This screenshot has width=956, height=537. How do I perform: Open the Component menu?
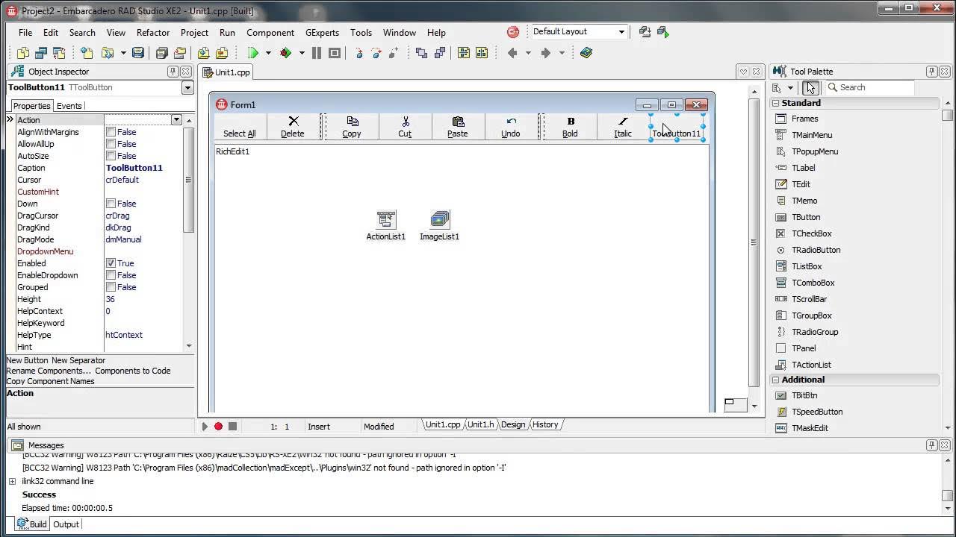(x=270, y=32)
